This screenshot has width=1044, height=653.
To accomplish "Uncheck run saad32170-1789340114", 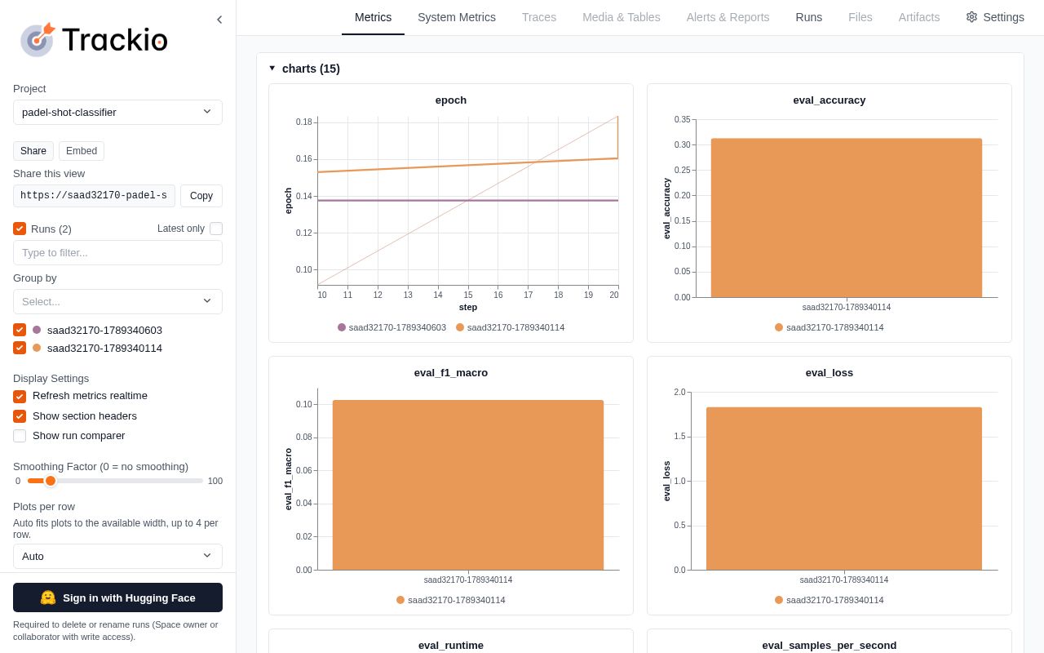I will pos(20,348).
